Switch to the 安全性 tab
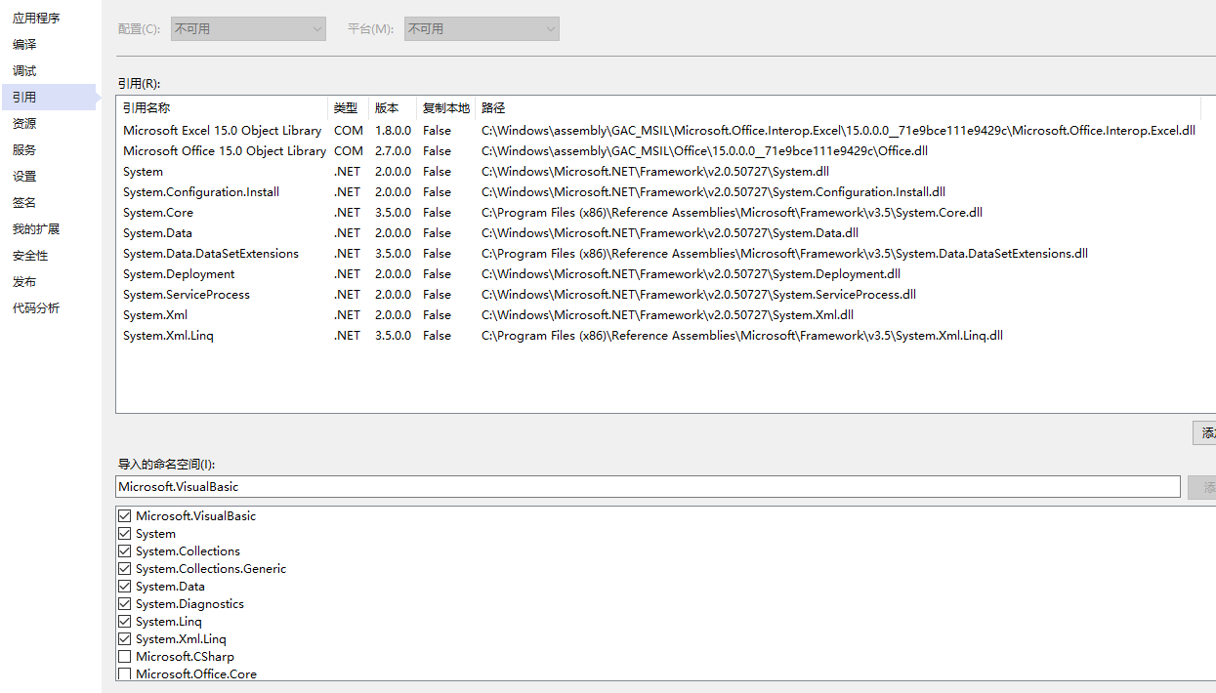This screenshot has height=693, width=1216. pos(30,256)
